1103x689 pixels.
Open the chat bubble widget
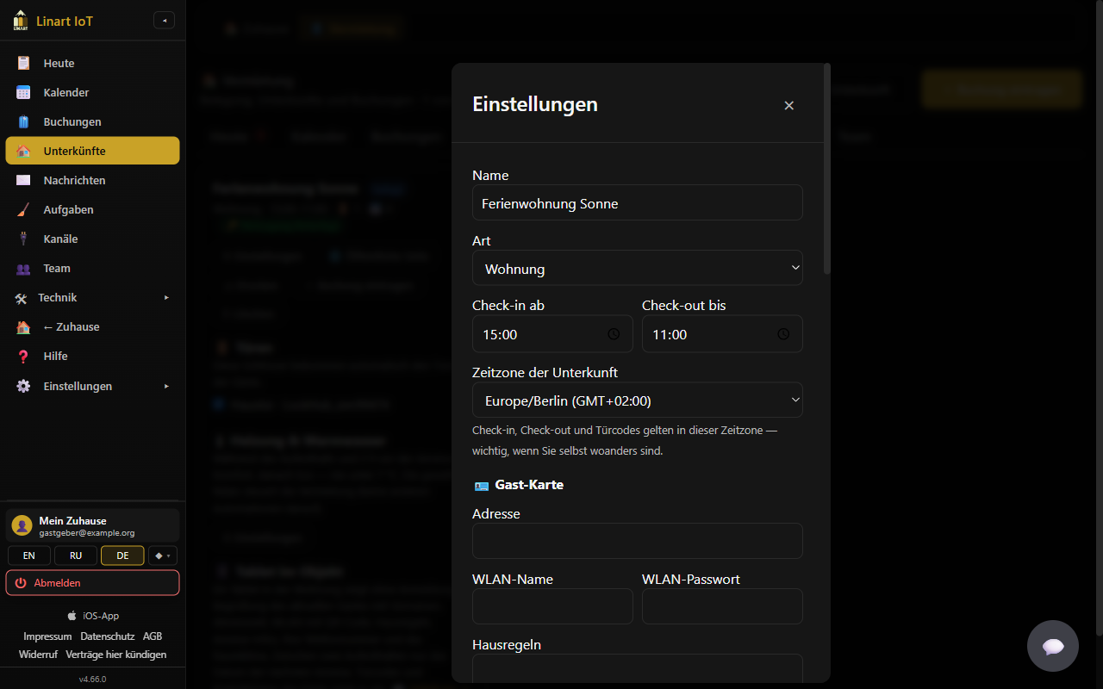[x=1053, y=646]
